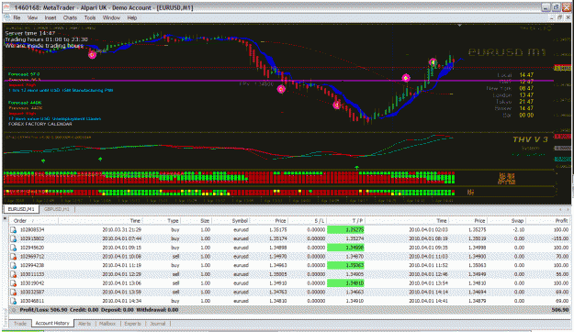
Task: Open the Charts menu
Action: coord(70,17)
